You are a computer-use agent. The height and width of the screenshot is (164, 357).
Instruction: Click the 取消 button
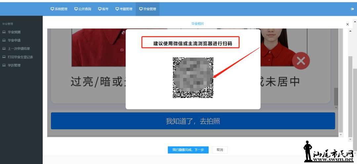point(220,150)
